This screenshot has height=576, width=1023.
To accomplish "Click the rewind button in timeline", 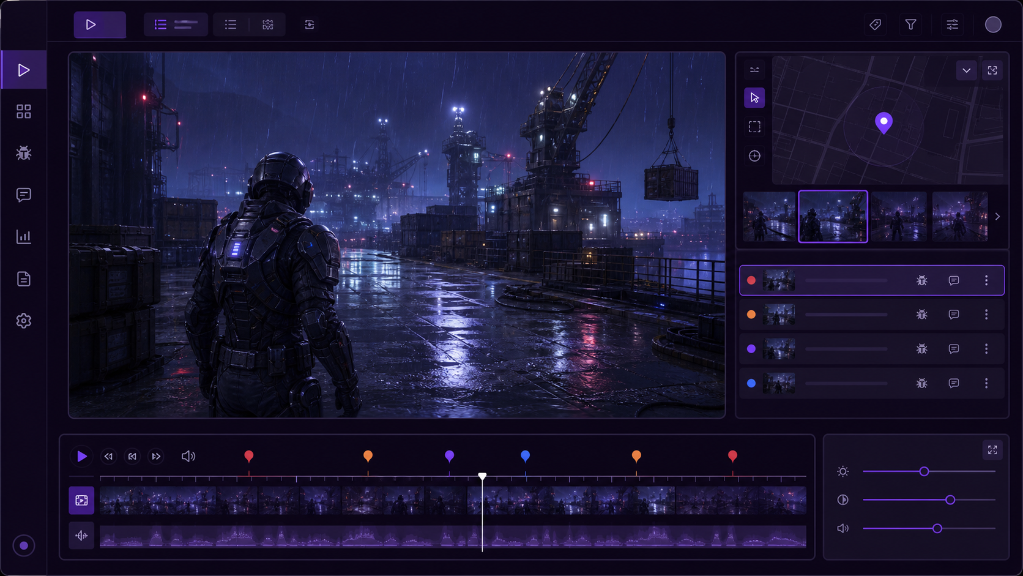I will (108, 456).
